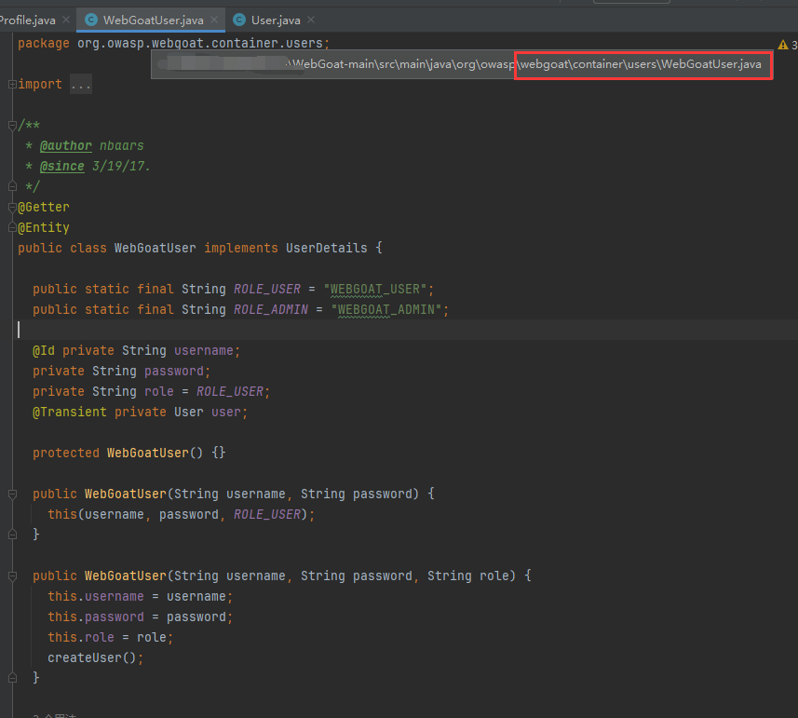Click fold end marker of two-argument constructor
Image resolution: width=798 pixels, height=718 pixels.
pos(12,535)
